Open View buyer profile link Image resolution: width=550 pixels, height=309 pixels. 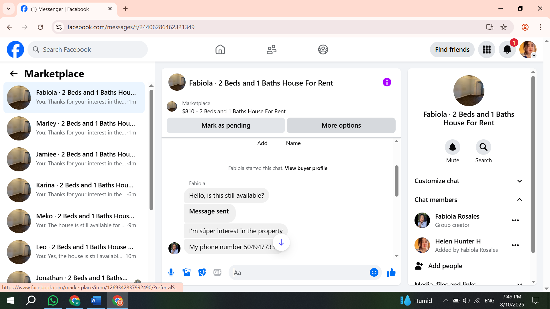tap(306, 168)
